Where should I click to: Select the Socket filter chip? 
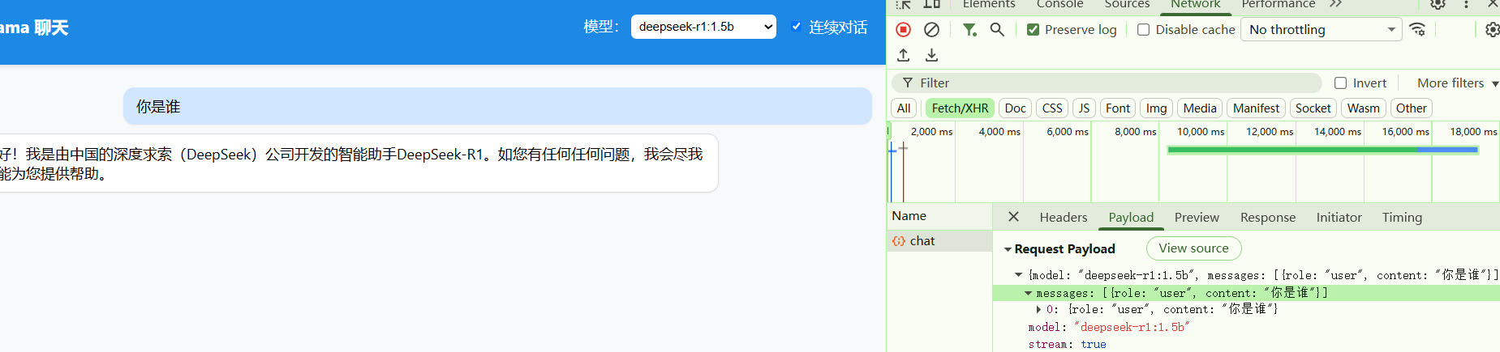pyautogui.click(x=1313, y=108)
